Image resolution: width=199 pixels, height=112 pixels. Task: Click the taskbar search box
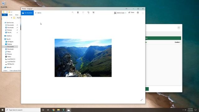click(23, 110)
